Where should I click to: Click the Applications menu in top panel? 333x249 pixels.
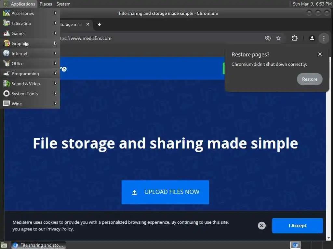tap(19, 4)
